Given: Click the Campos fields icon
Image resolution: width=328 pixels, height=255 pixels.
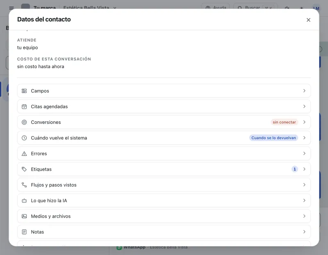Looking at the screenshot, I should 24,91.
